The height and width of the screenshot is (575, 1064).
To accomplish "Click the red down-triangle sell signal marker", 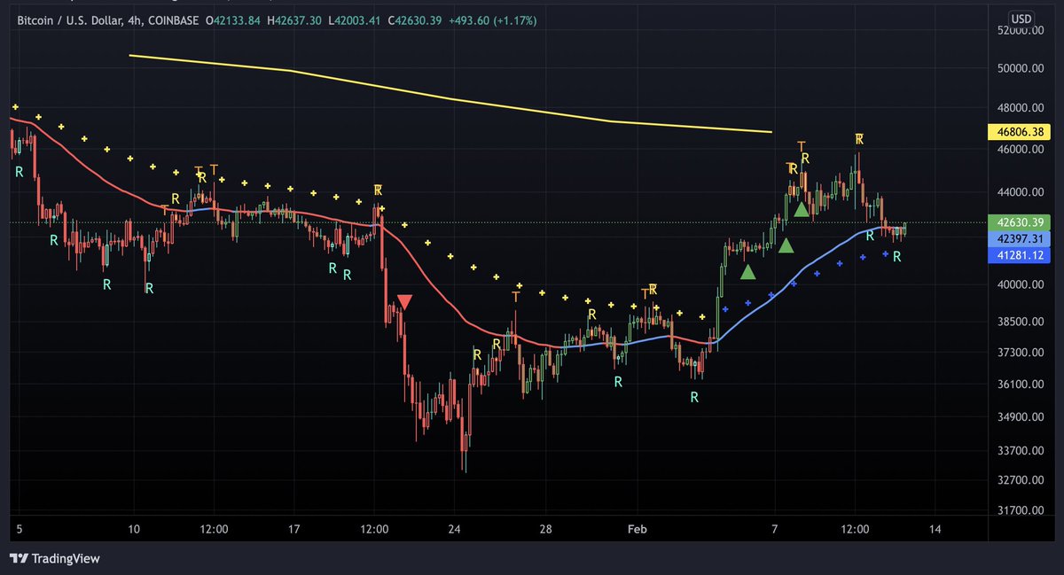I will (x=404, y=302).
